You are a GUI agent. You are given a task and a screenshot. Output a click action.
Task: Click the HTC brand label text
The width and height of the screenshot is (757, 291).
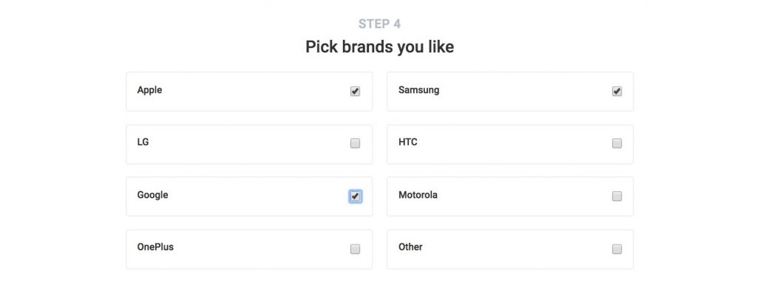[408, 143]
